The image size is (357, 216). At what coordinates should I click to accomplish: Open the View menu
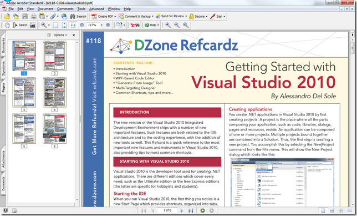coord(30,9)
